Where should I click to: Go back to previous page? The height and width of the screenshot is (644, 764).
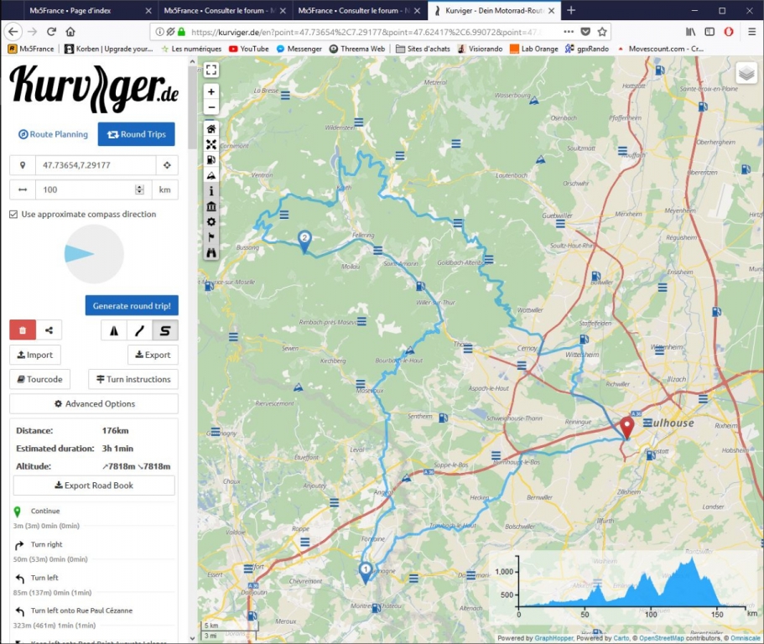[x=13, y=32]
